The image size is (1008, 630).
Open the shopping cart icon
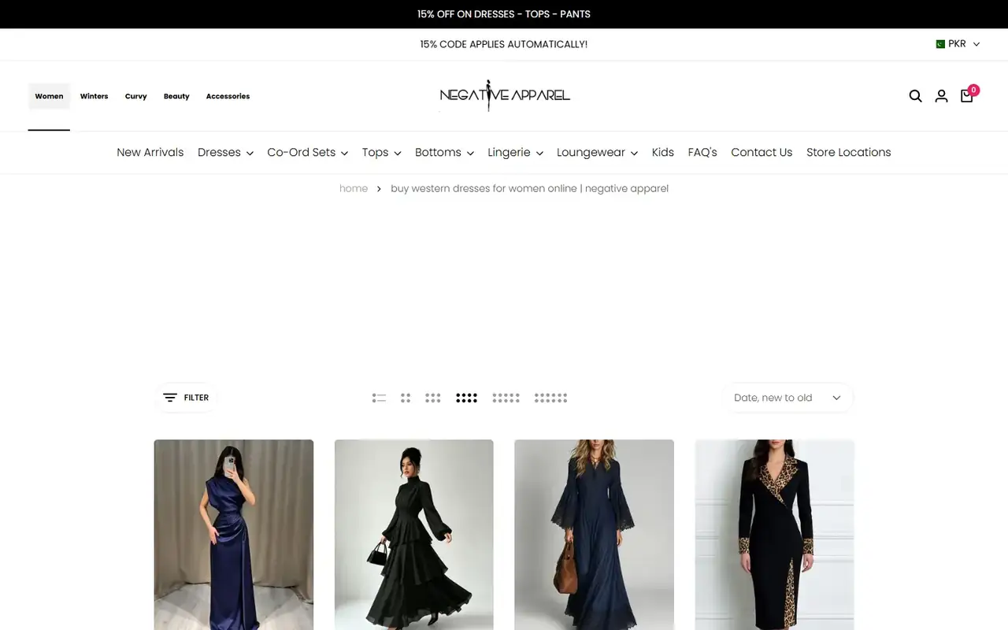(967, 96)
